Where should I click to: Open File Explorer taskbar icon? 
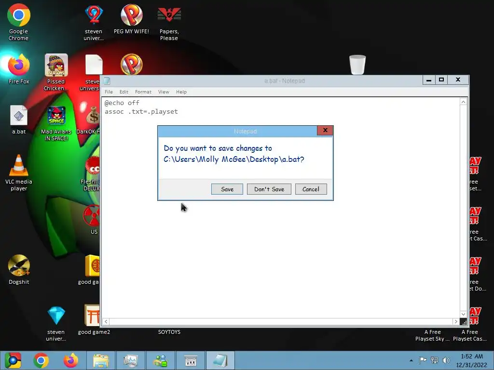[x=101, y=360]
